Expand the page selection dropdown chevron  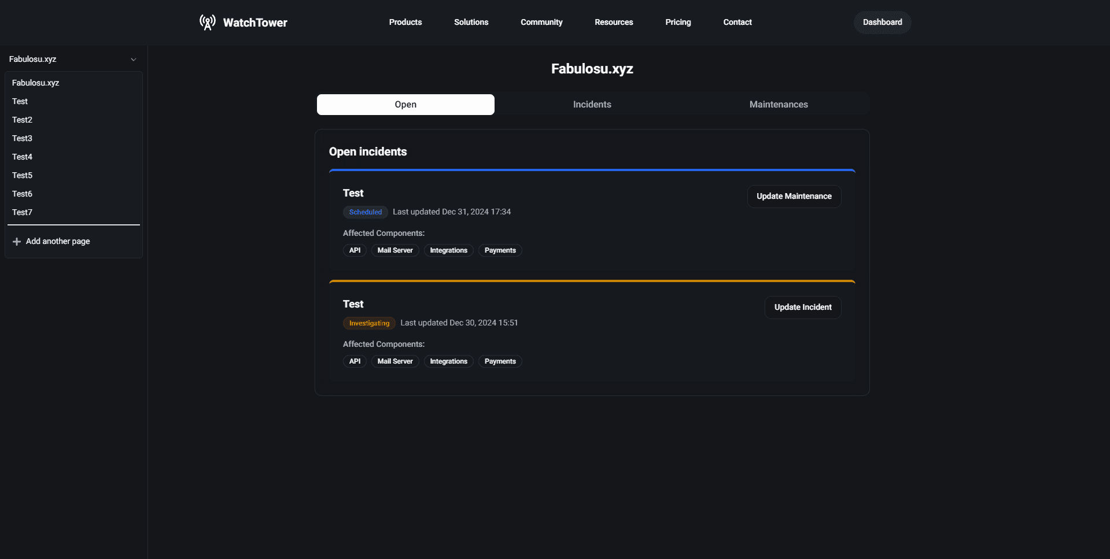point(134,59)
